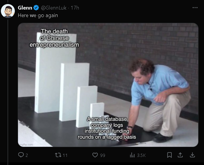
Task: Click the retweet count of 11
Action: [65, 155]
